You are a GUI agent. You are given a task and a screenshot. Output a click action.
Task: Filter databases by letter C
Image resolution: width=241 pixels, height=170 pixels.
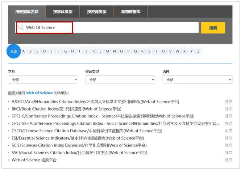(x=37, y=51)
